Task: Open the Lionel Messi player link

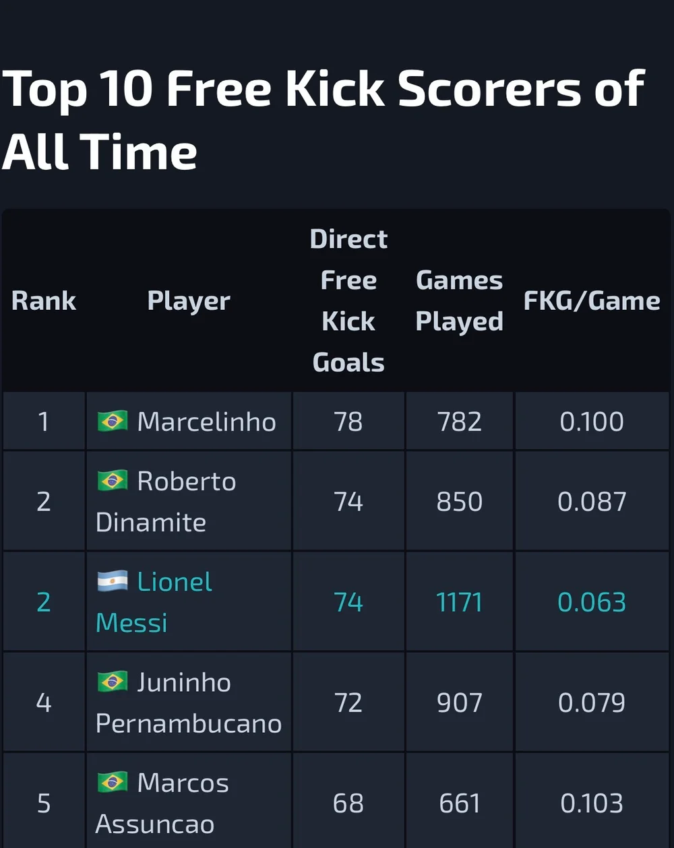Action: pyautogui.click(x=154, y=601)
